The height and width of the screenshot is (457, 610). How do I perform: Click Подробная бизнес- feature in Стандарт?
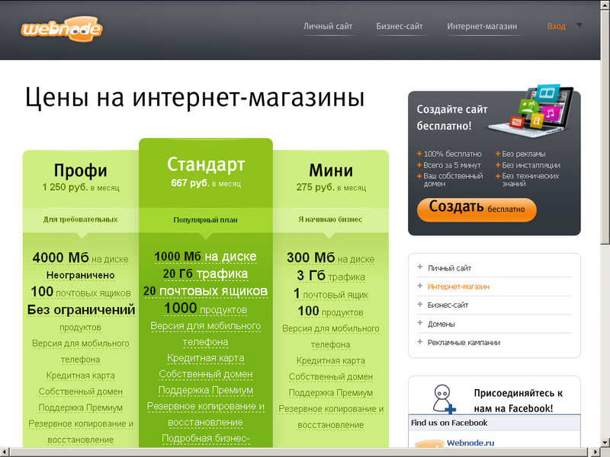click(x=205, y=439)
